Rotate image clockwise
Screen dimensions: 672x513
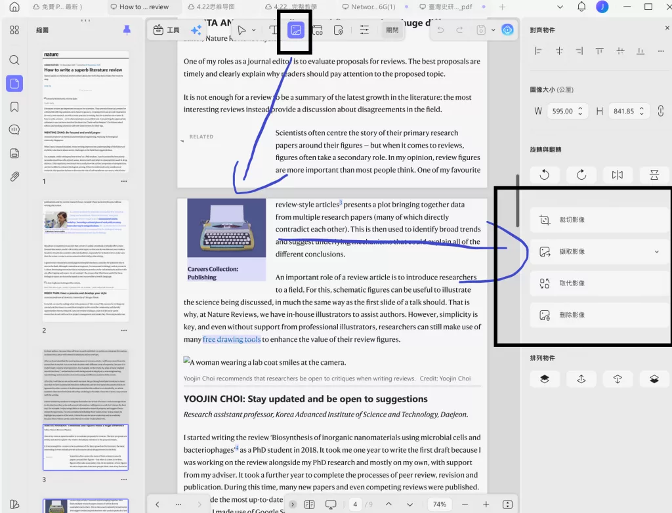coord(581,174)
